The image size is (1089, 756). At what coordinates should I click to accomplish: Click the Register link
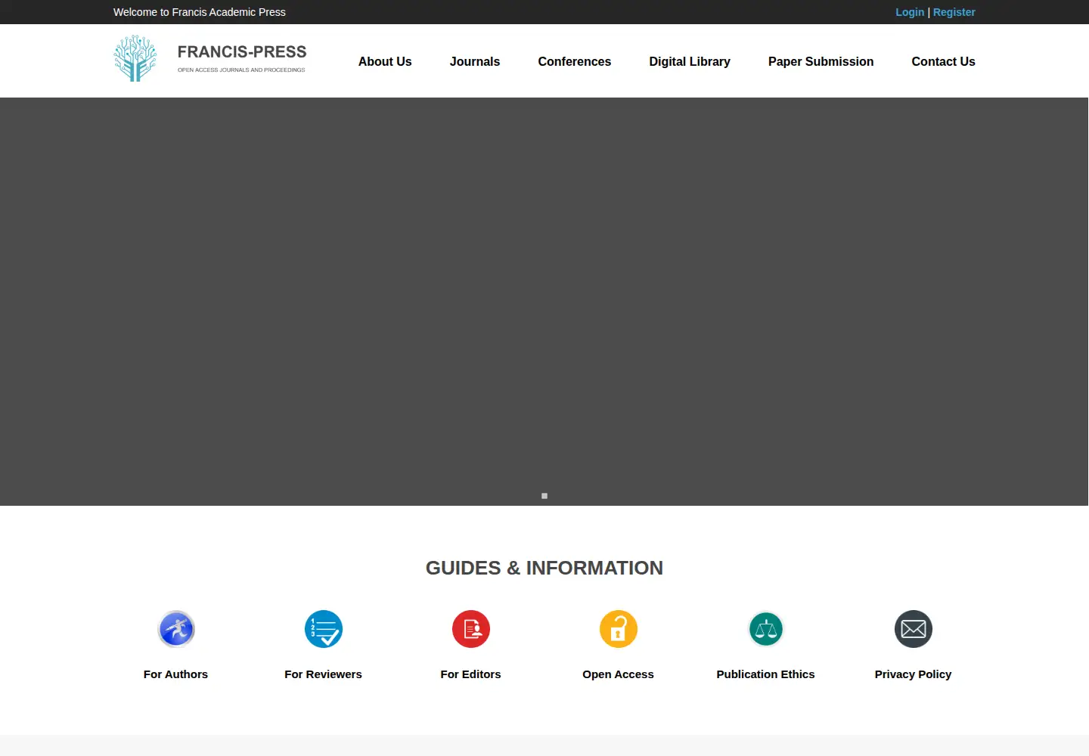[954, 12]
